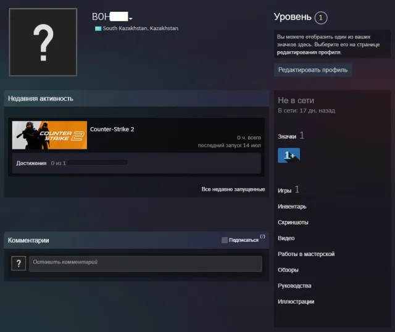The height and width of the screenshot is (332, 395).
Task: Open Все недавно запущенные link
Action: pyautogui.click(x=233, y=189)
